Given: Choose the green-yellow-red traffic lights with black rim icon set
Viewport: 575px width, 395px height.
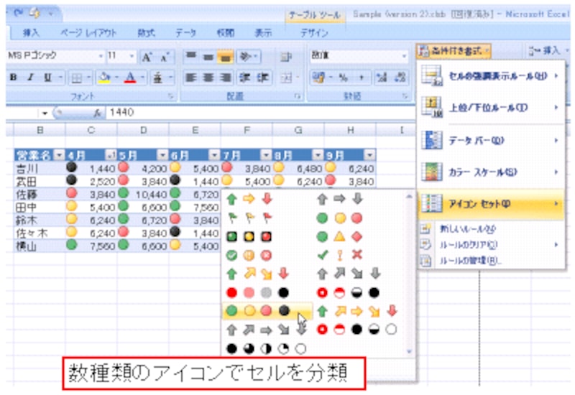Looking at the screenshot, I should (x=249, y=236).
